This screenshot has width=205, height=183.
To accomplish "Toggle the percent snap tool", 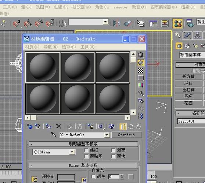I will pos(39,23).
